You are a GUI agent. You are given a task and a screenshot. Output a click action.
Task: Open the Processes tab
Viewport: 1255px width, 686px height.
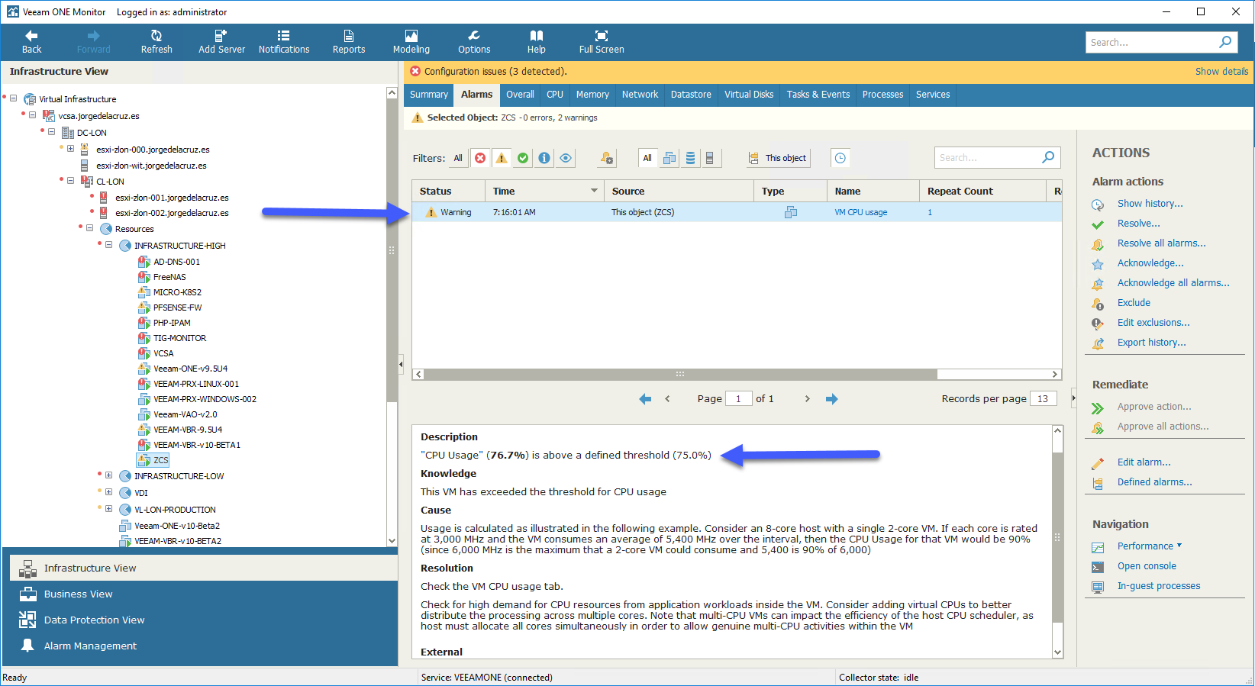tap(883, 95)
